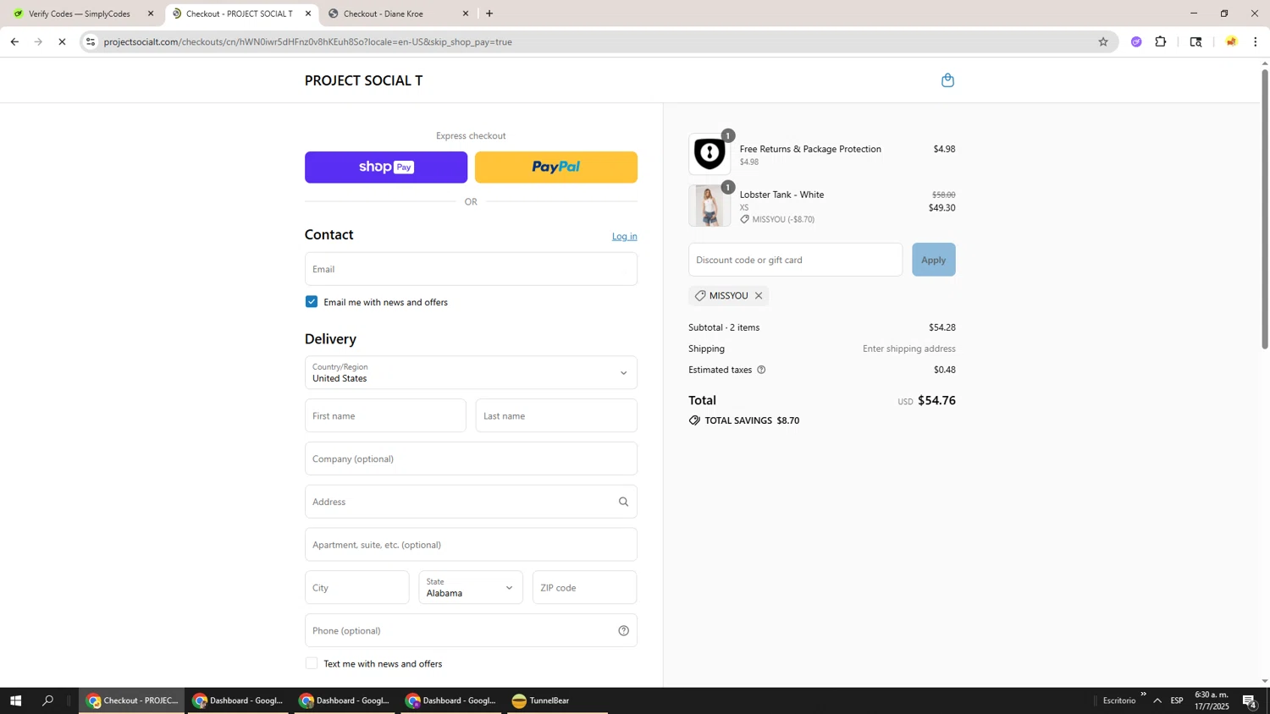
Task: Open the shopping bag cart icon
Action: [947, 80]
